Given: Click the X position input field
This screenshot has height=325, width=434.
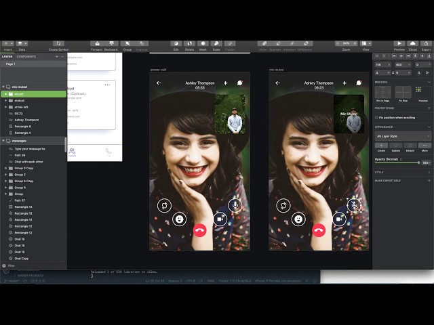Looking at the screenshot, I should pyautogui.click(x=382, y=65).
